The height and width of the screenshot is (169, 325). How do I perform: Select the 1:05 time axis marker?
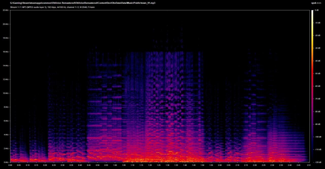pos(124,165)
